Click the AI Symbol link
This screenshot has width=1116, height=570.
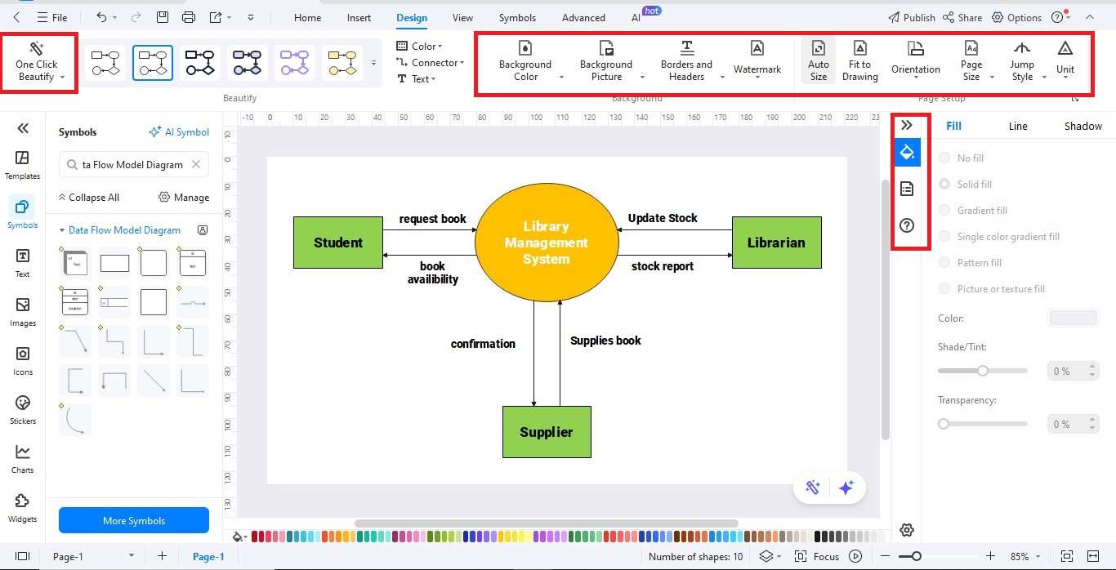pos(179,131)
